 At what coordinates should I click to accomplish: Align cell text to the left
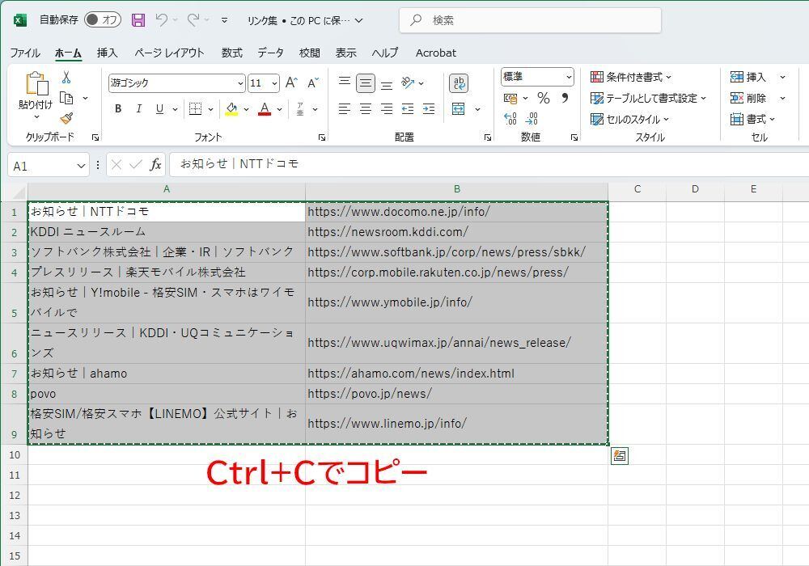pyautogui.click(x=344, y=109)
